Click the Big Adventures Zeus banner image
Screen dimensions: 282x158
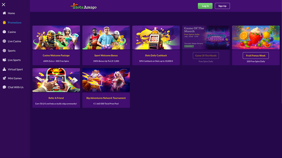pos(106,80)
